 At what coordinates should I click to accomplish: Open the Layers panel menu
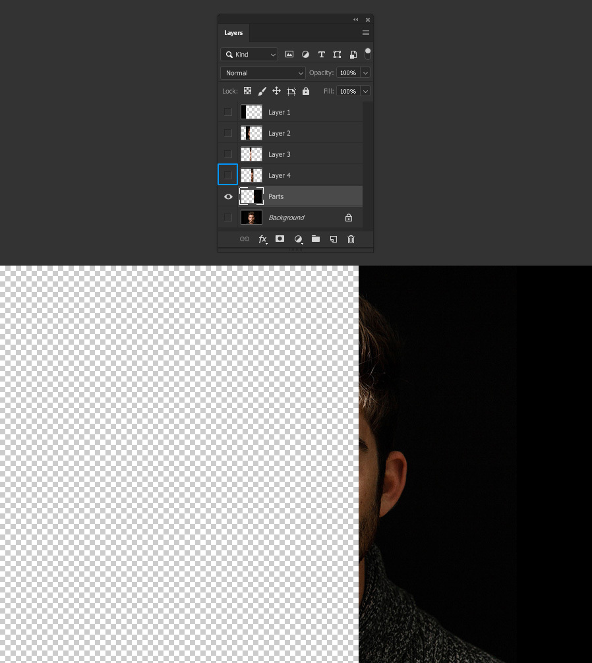point(366,32)
